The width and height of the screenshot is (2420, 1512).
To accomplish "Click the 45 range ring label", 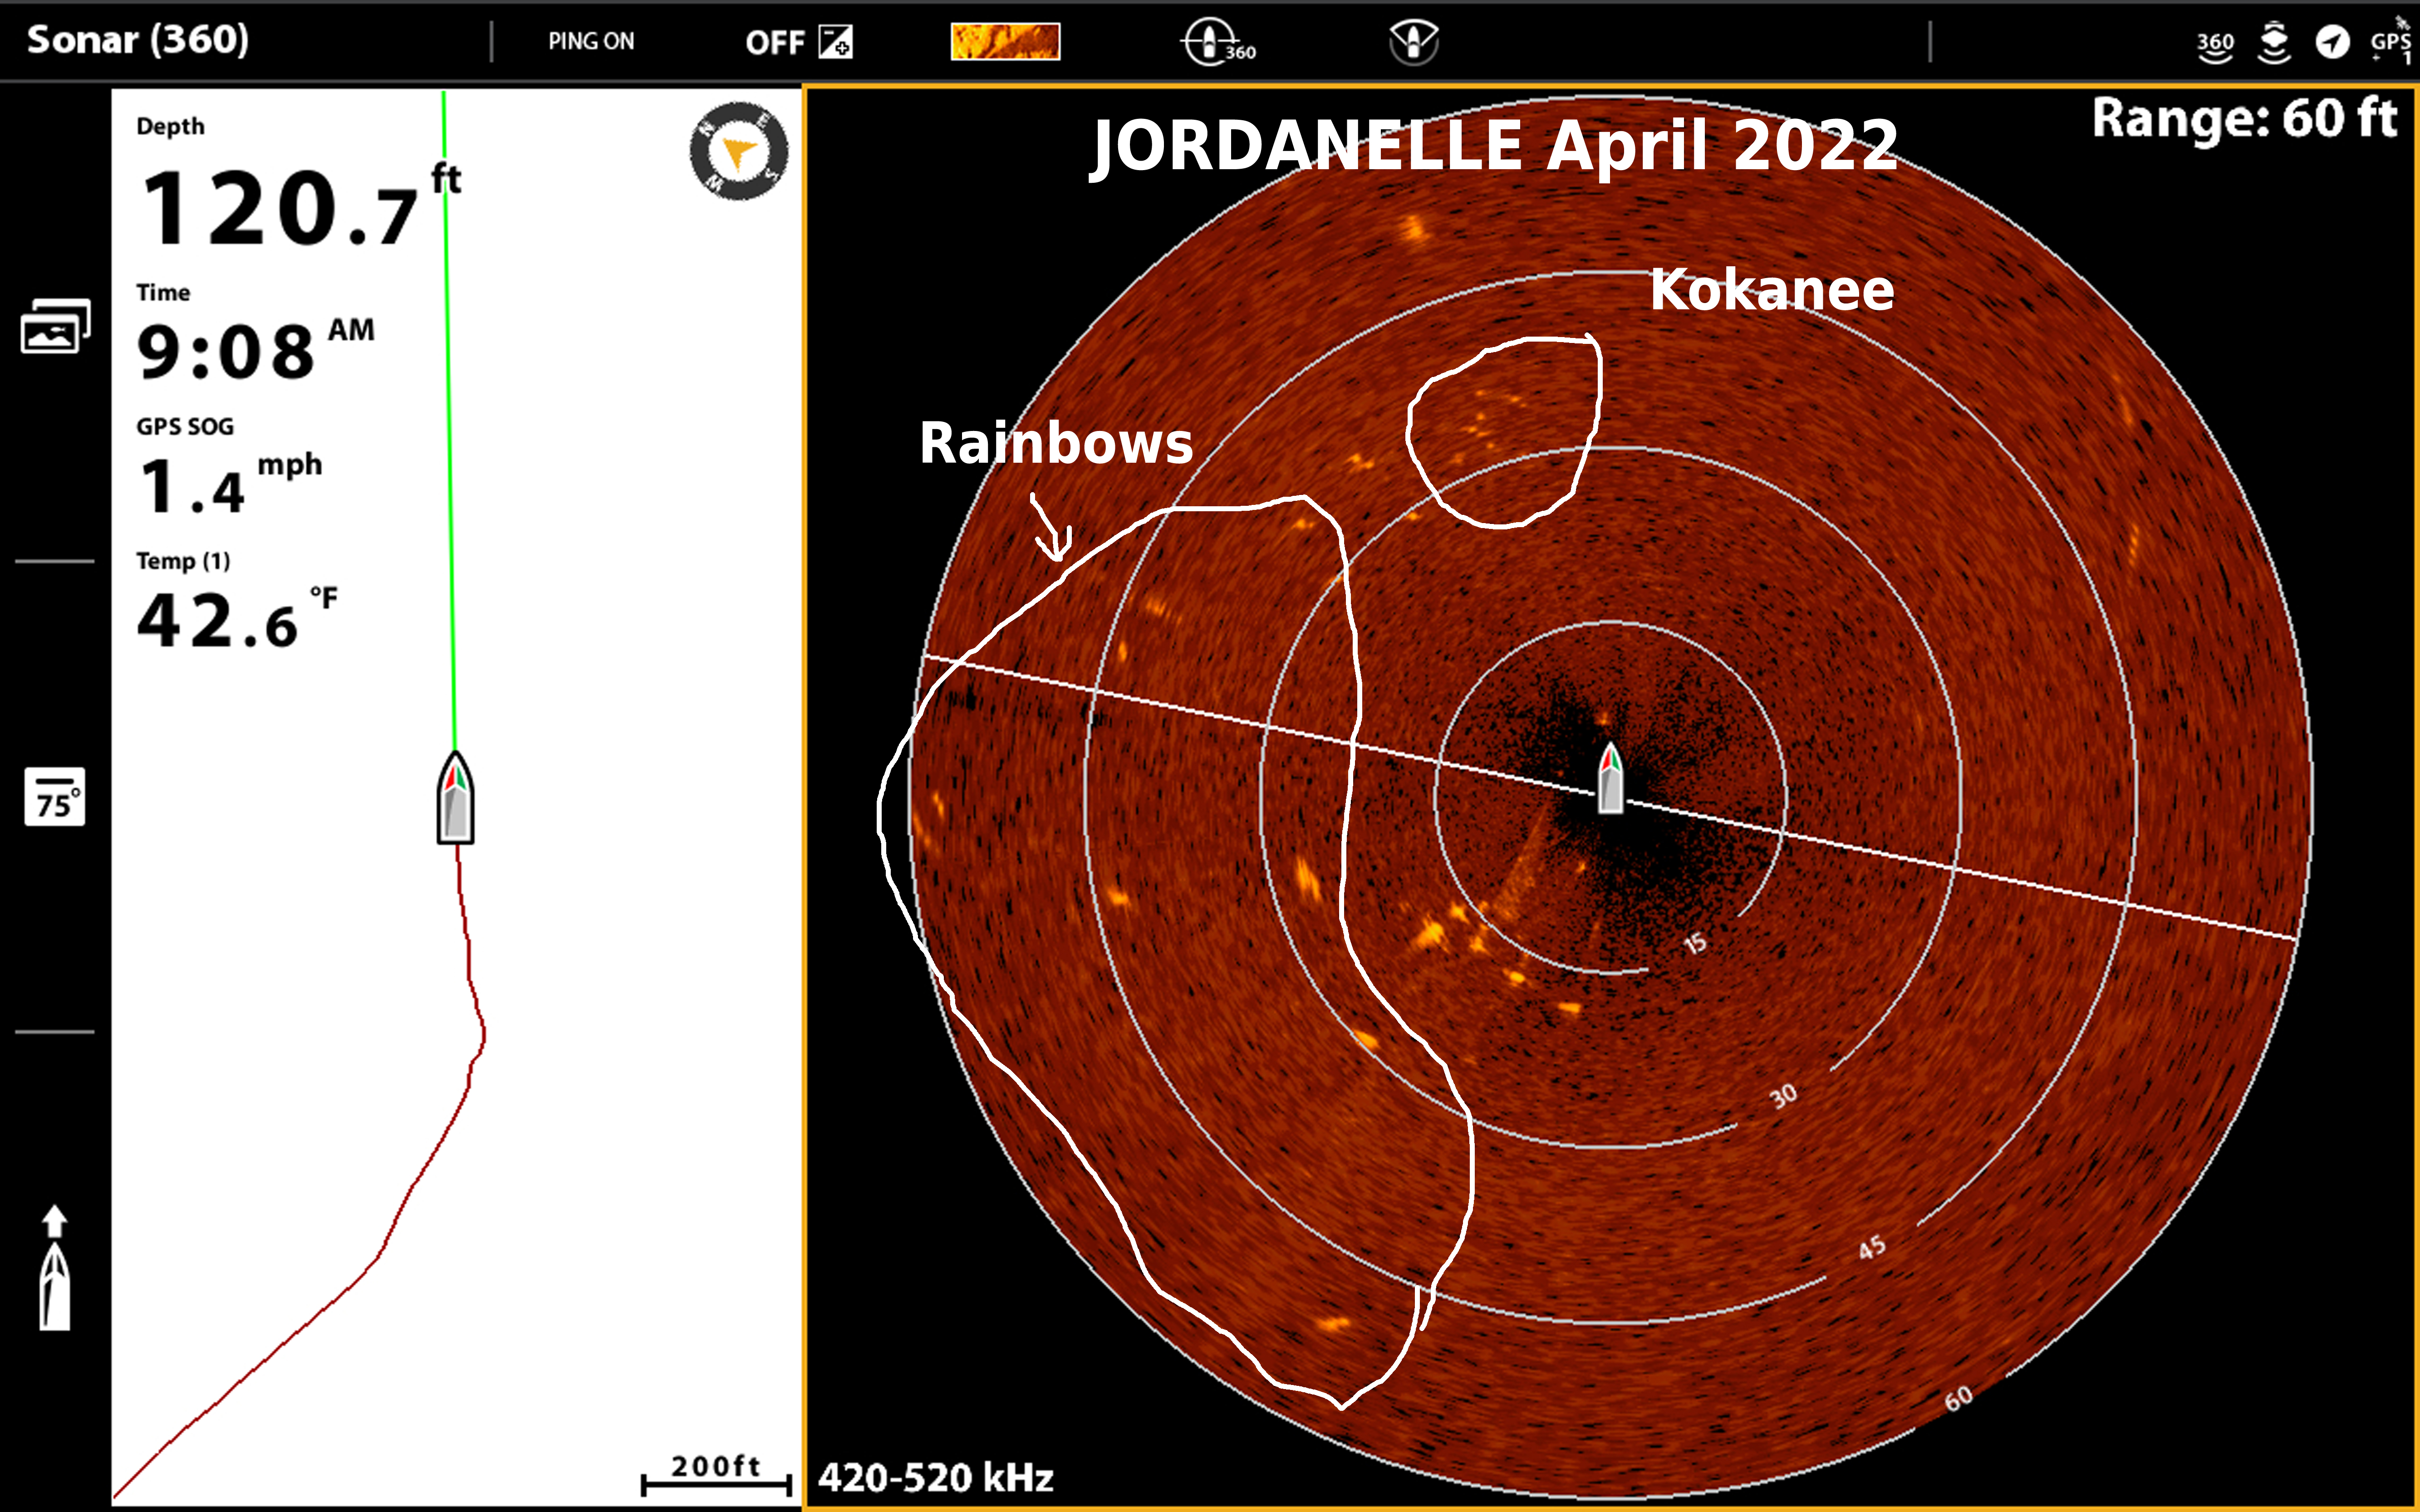I will (1872, 1248).
